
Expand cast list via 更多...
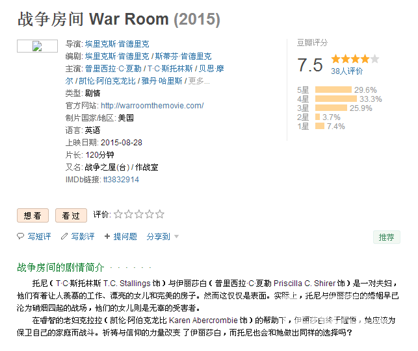click(x=199, y=80)
